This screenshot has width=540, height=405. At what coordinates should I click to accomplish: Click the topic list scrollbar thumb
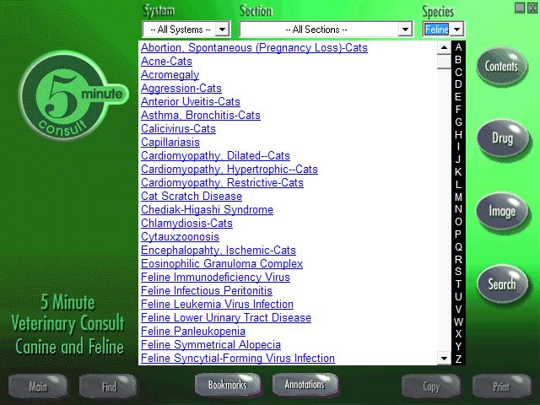(444, 62)
